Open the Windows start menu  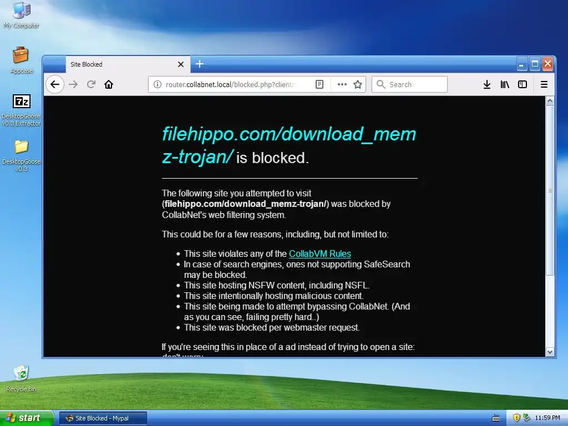coord(27,418)
